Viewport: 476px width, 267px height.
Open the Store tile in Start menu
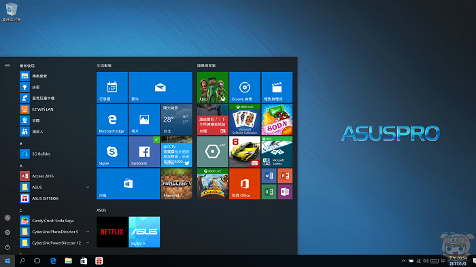point(128,184)
